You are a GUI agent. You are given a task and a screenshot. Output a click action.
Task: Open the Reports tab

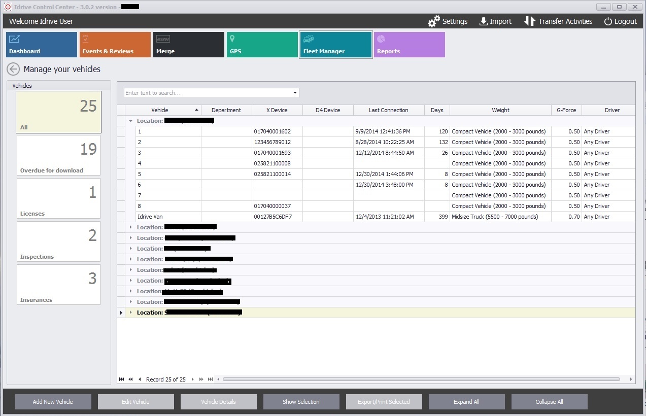click(x=409, y=45)
